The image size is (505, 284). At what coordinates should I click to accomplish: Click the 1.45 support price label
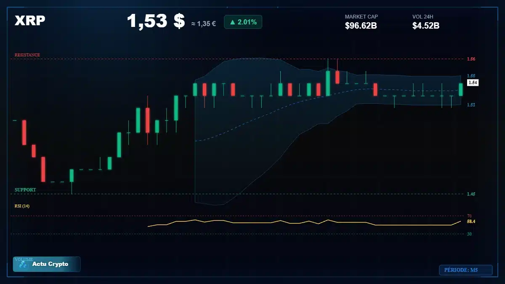coord(471,194)
